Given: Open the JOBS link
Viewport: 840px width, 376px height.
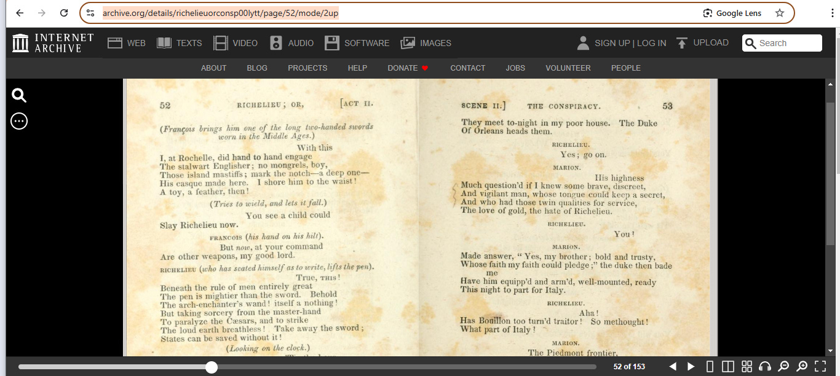Looking at the screenshot, I should (515, 68).
